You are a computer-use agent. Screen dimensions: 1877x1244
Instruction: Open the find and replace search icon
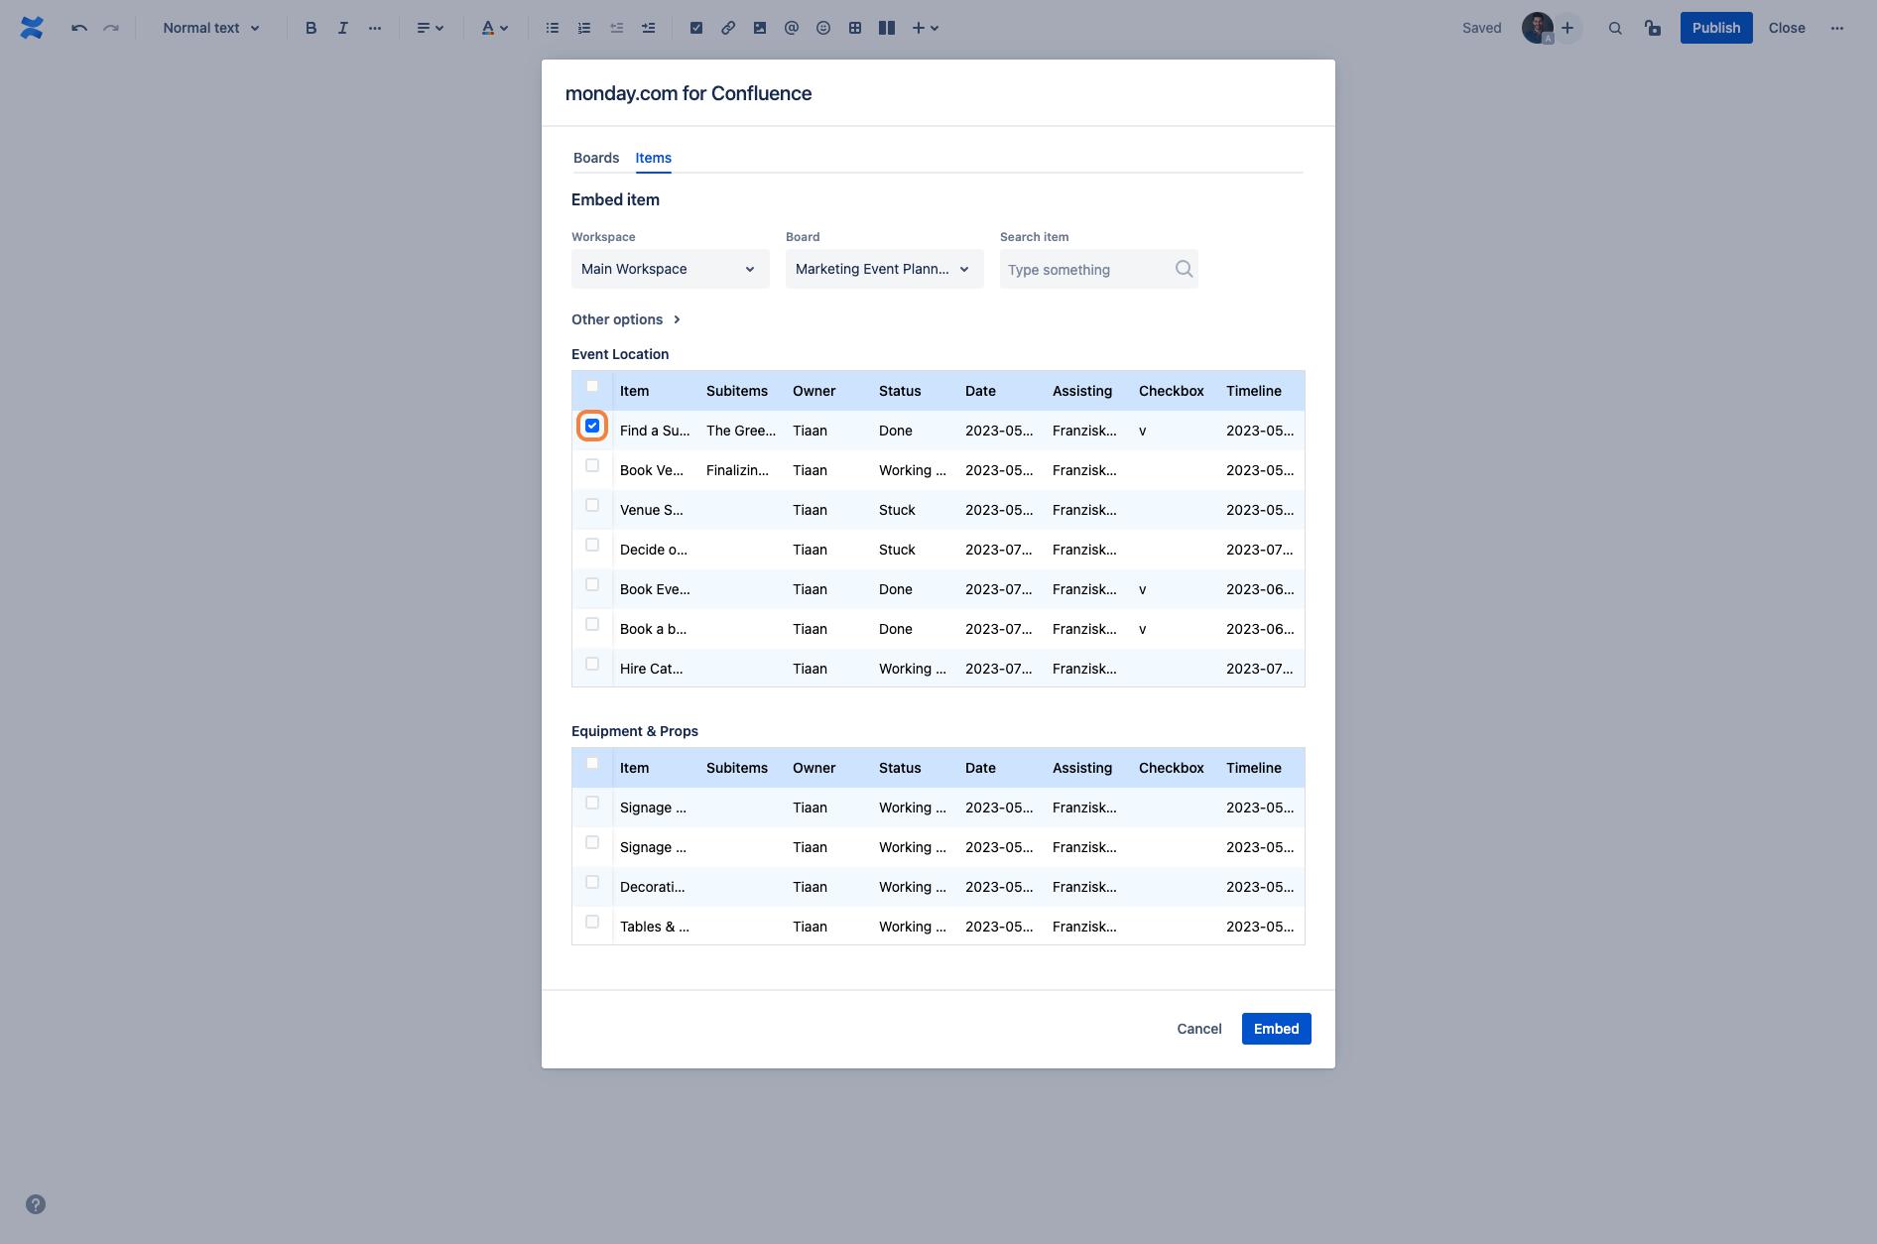[x=1615, y=28]
